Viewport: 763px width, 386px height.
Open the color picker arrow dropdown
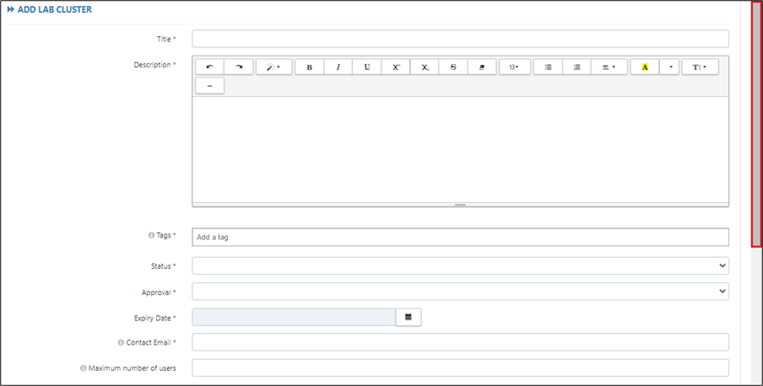(x=669, y=67)
